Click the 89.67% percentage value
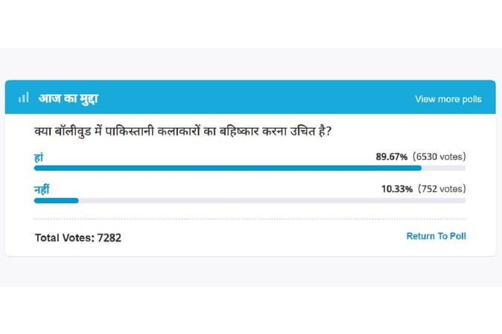The width and height of the screenshot is (502, 334). click(x=391, y=157)
